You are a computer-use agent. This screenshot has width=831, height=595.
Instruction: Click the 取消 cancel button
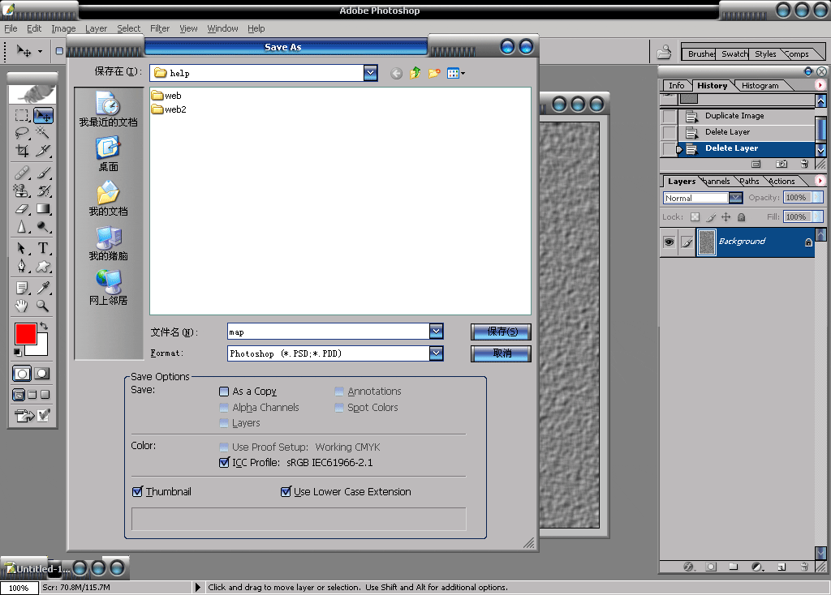501,353
